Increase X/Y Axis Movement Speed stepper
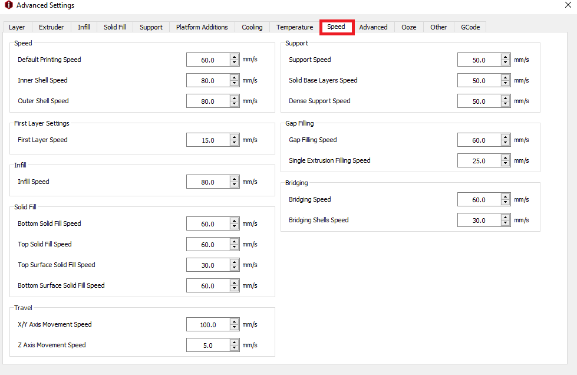 pyautogui.click(x=235, y=322)
